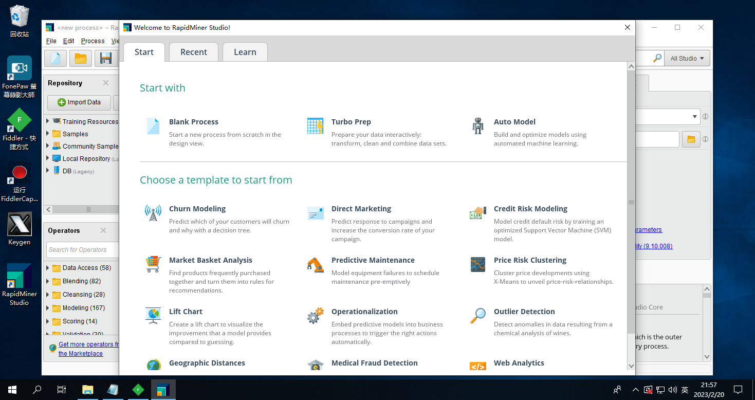
Task: Expand the Samples repository folder
Action: point(48,134)
